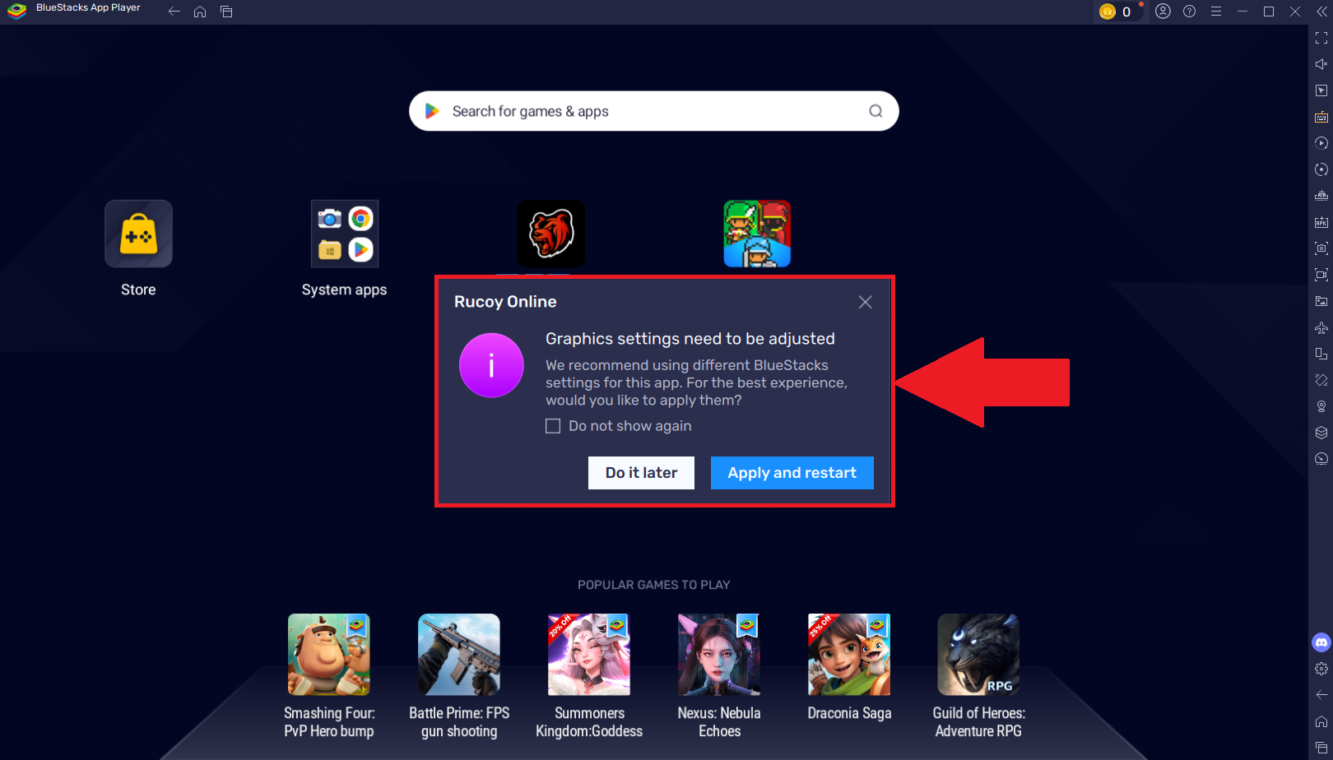Toggle full screen mode in sidebar
The height and width of the screenshot is (760, 1333).
tap(1321, 38)
